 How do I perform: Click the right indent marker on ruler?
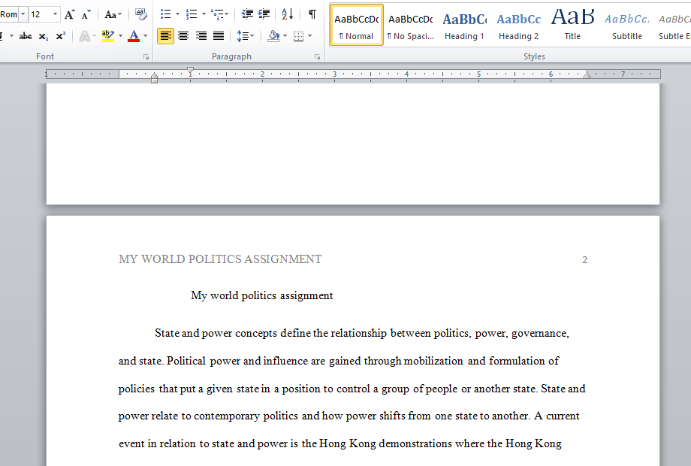click(x=587, y=76)
